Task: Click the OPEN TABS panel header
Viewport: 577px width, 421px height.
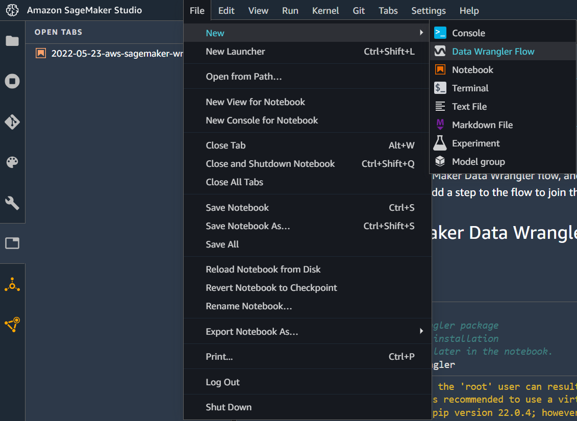Action: pyautogui.click(x=59, y=32)
